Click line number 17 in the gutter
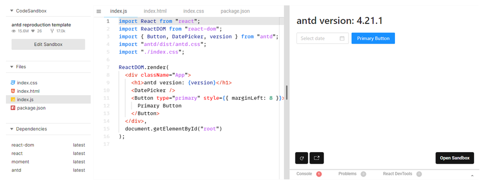This screenshot has height=190, width=500. tap(106, 144)
